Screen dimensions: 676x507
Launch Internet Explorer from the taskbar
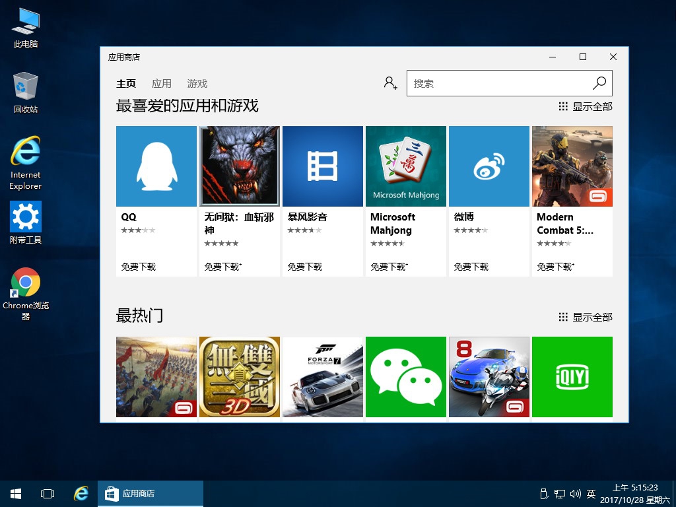[81, 494]
